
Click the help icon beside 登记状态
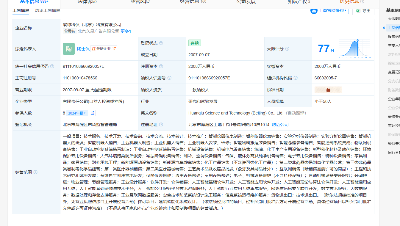click(x=161, y=43)
